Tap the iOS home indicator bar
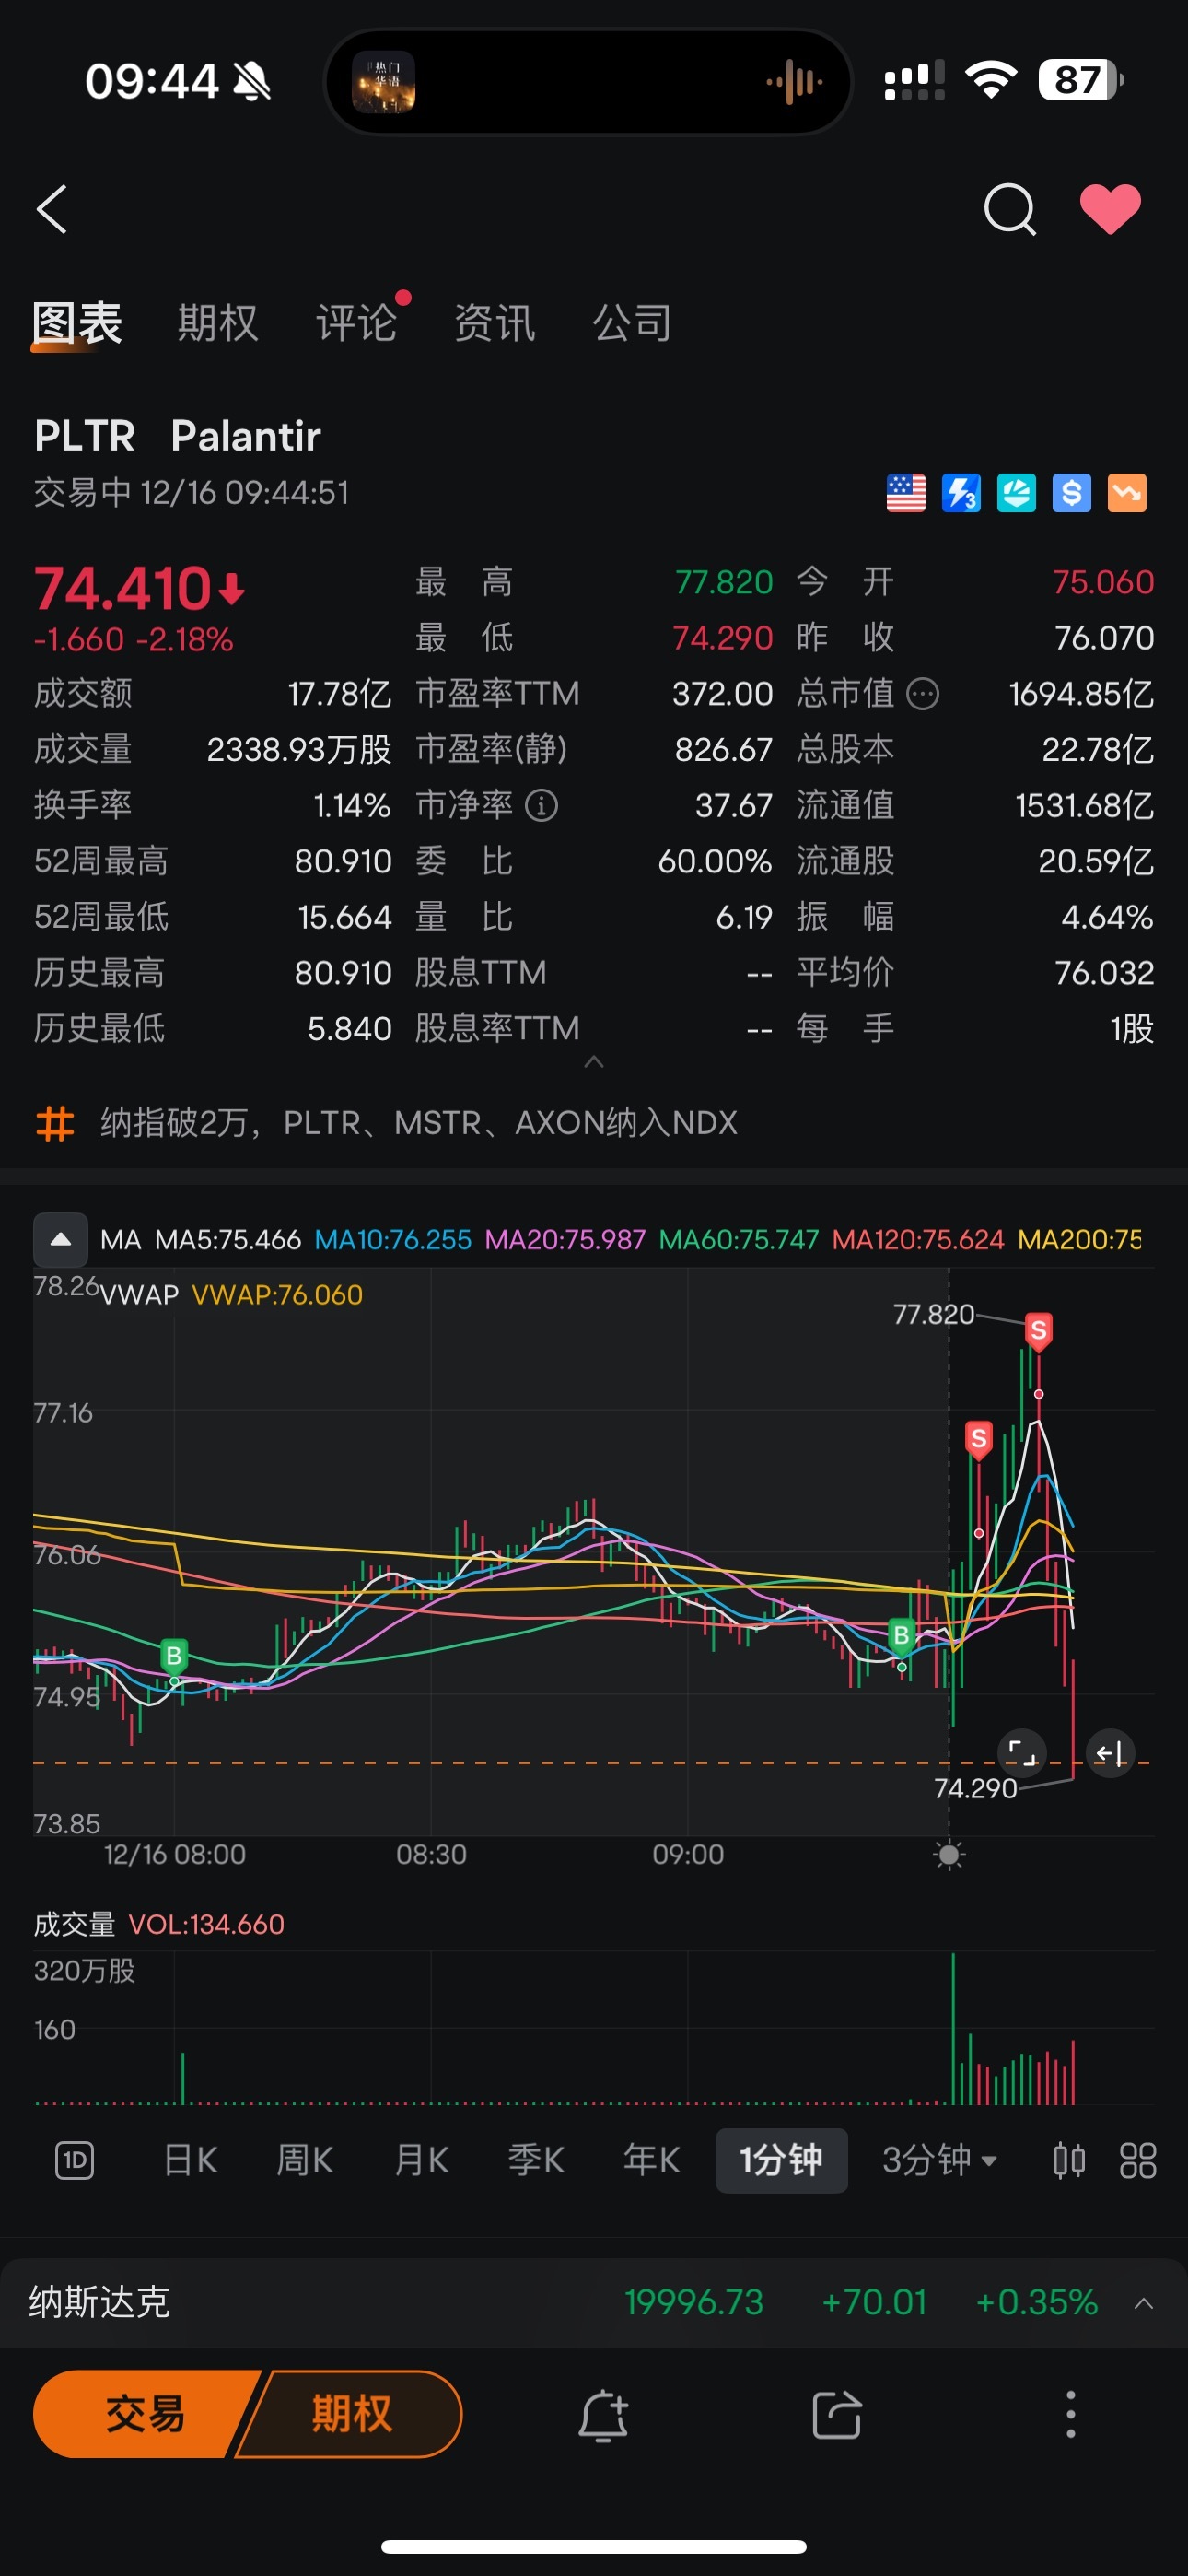Viewport: 1188px width, 2576px height. tap(594, 2546)
